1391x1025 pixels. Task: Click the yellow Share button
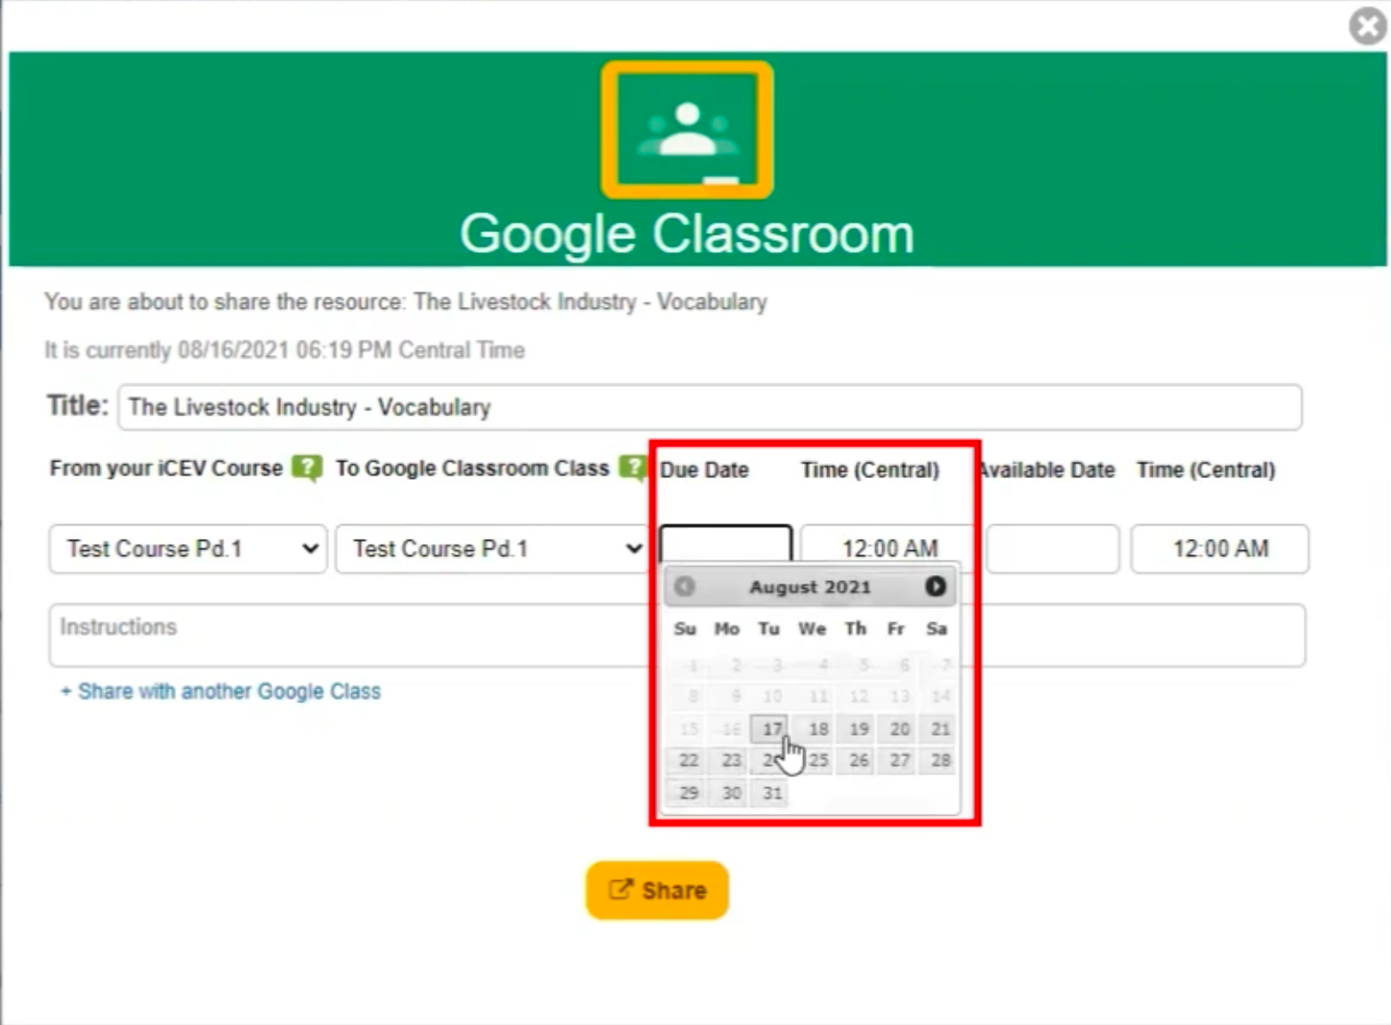657,890
